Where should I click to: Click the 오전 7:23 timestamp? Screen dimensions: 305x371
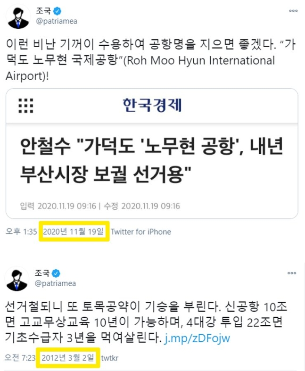20,358
